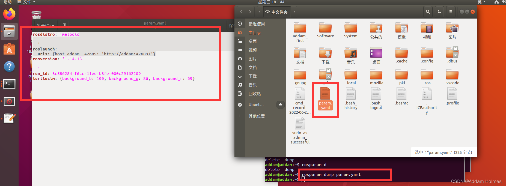Screen dimensions: 506x186
Task: Open the 文件 app menu in top bar
Action: [26, 2]
